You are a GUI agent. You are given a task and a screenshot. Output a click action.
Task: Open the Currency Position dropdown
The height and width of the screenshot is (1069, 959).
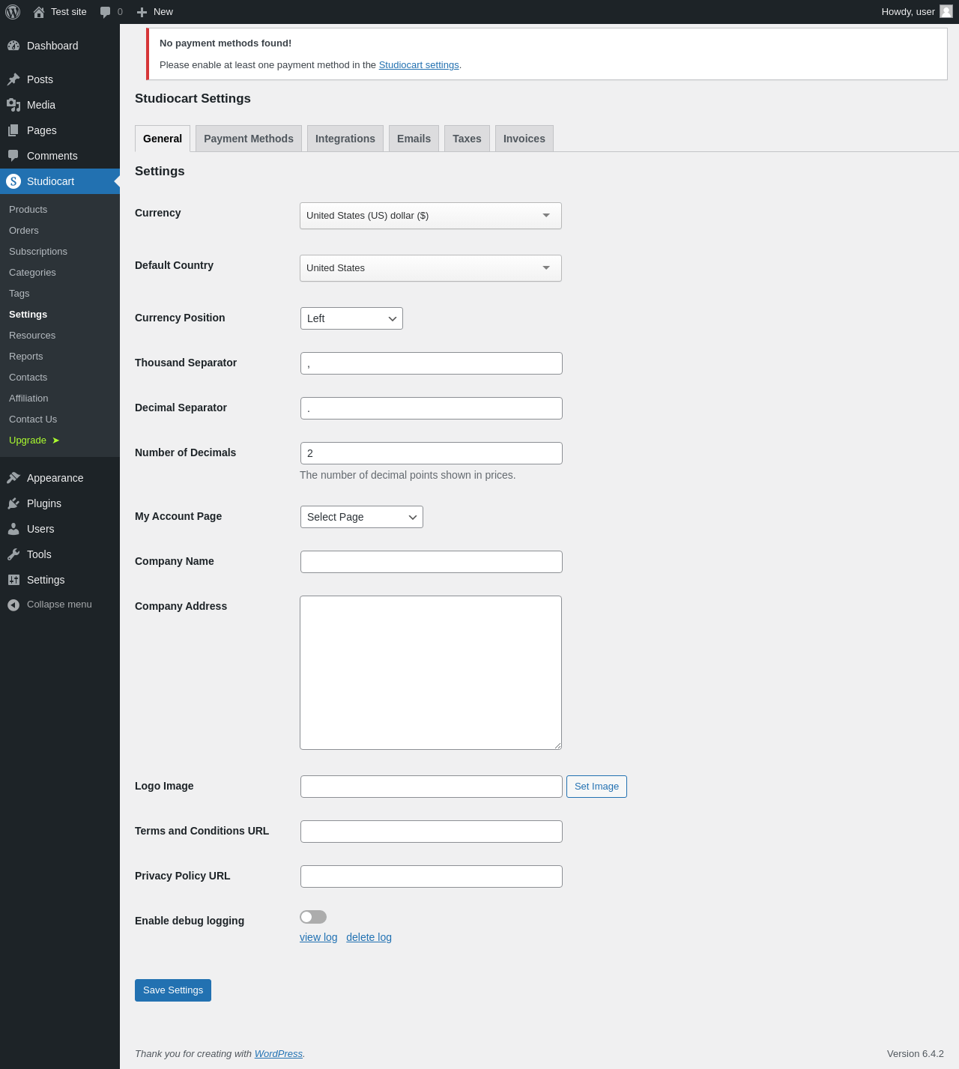click(x=351, y=318)
